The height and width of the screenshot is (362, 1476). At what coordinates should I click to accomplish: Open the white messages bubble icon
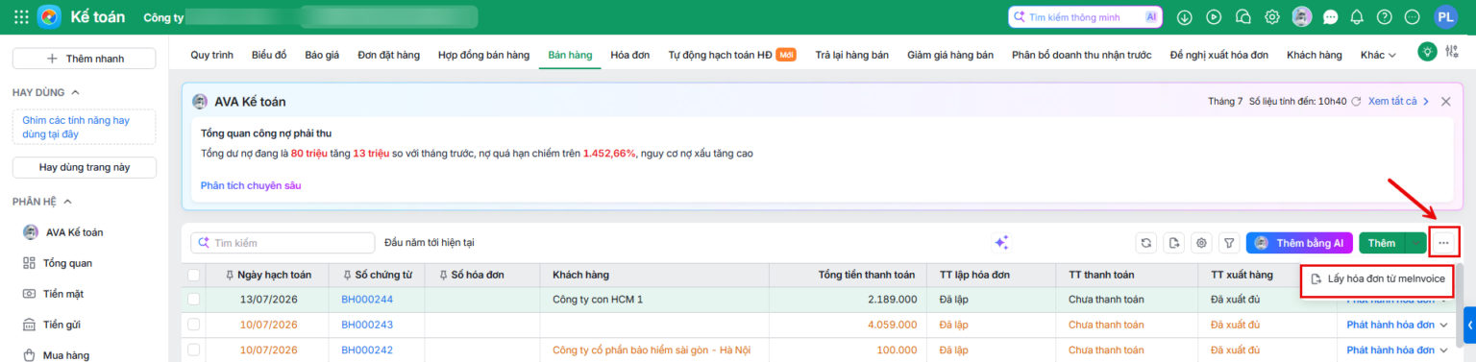click(x=1331, y=16)
